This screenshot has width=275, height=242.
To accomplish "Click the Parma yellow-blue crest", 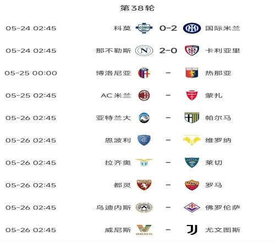I will click(x=192, y=118).
